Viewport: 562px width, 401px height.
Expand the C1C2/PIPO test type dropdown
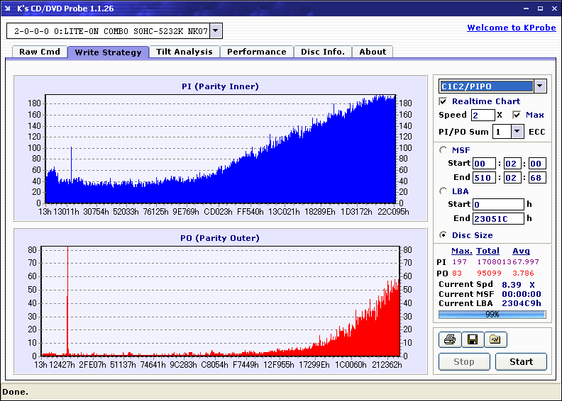pos(540,86)
